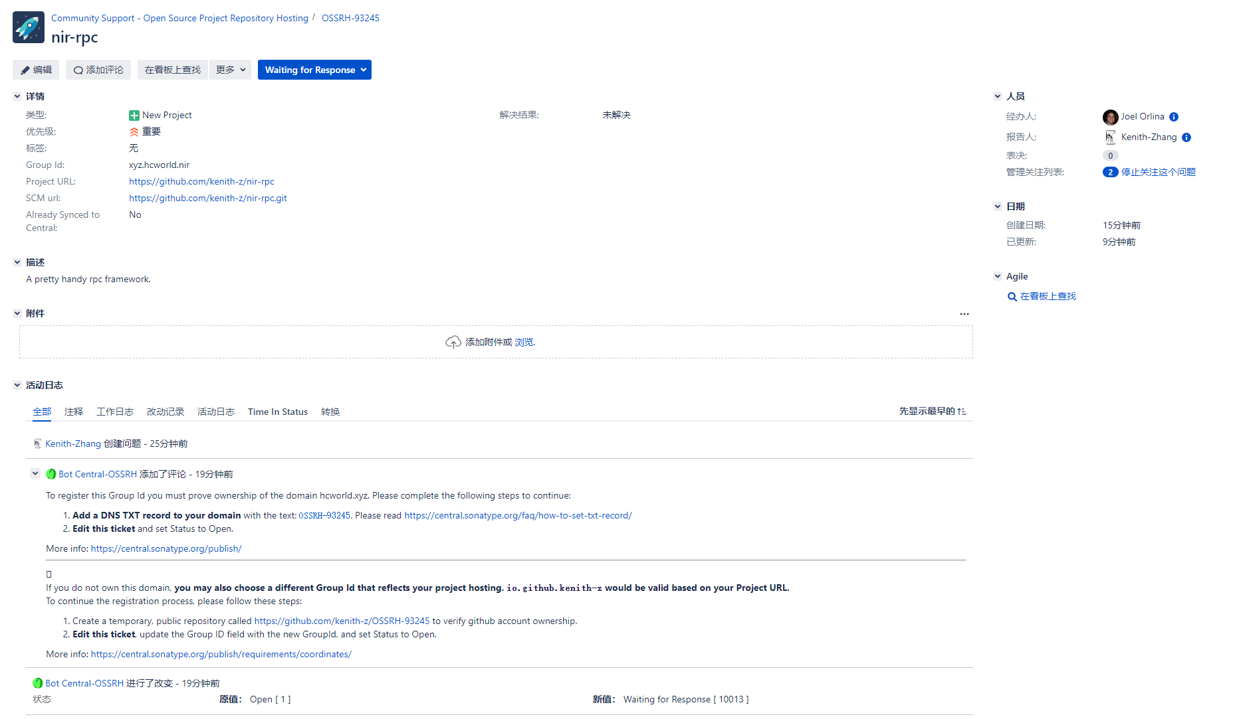
Task: Switch to the 工作日志 tab
Action: point(115,412)
